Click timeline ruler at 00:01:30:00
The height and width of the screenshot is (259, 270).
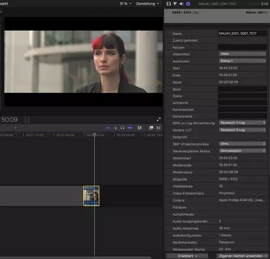coord(65,135)
